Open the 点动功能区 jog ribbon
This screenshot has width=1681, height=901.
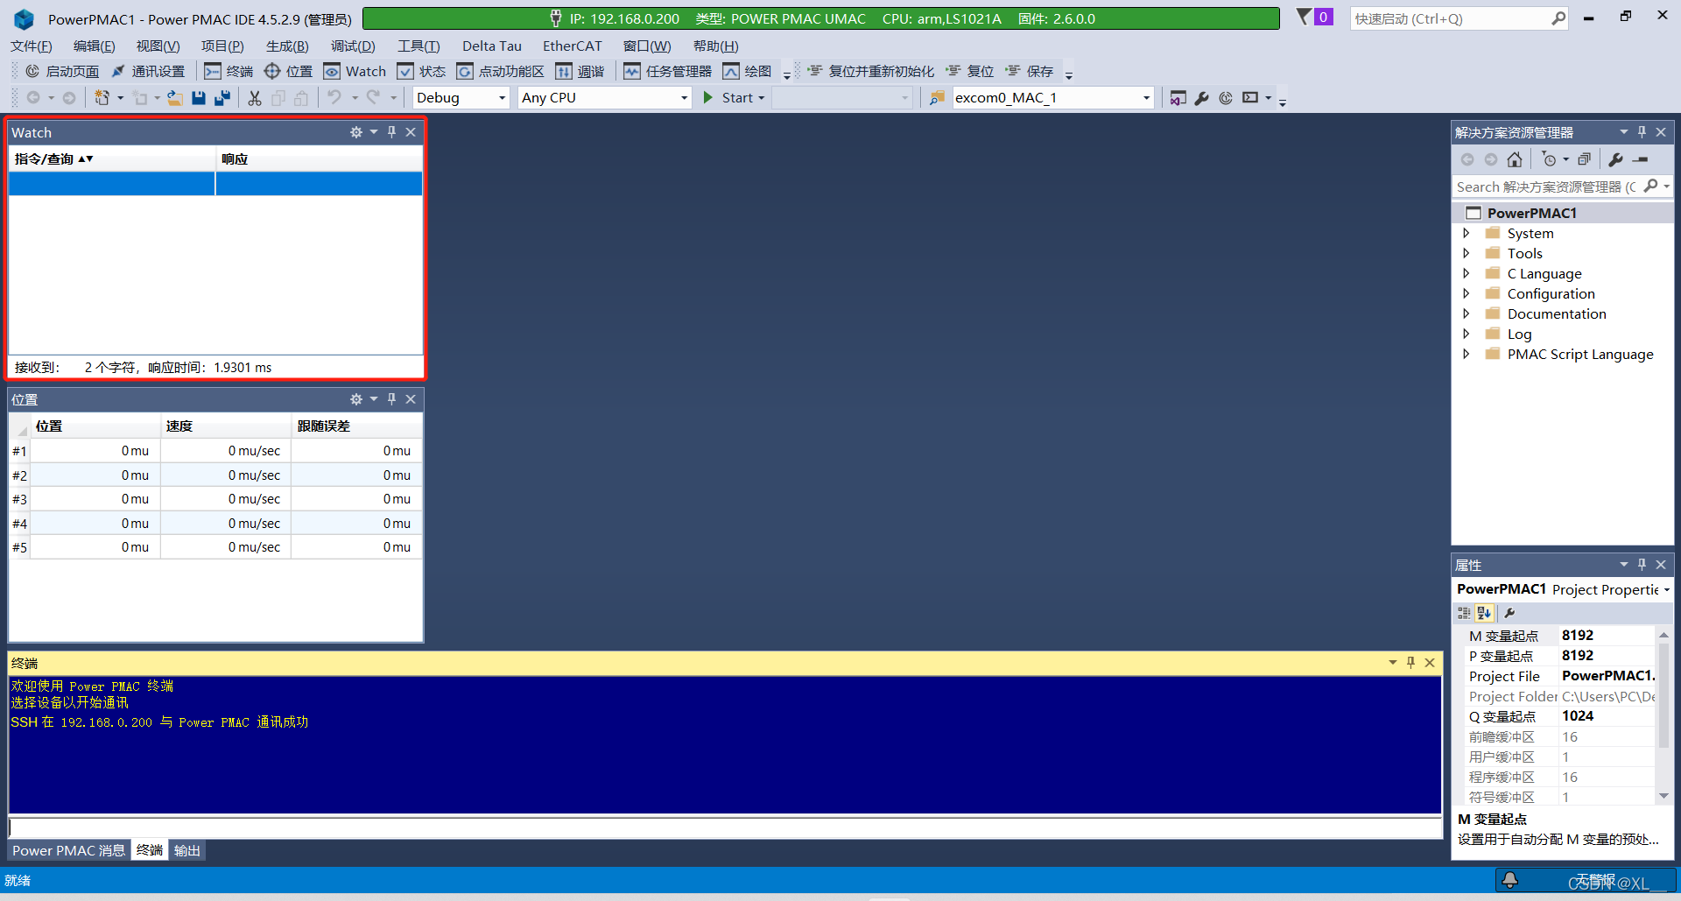501,71
